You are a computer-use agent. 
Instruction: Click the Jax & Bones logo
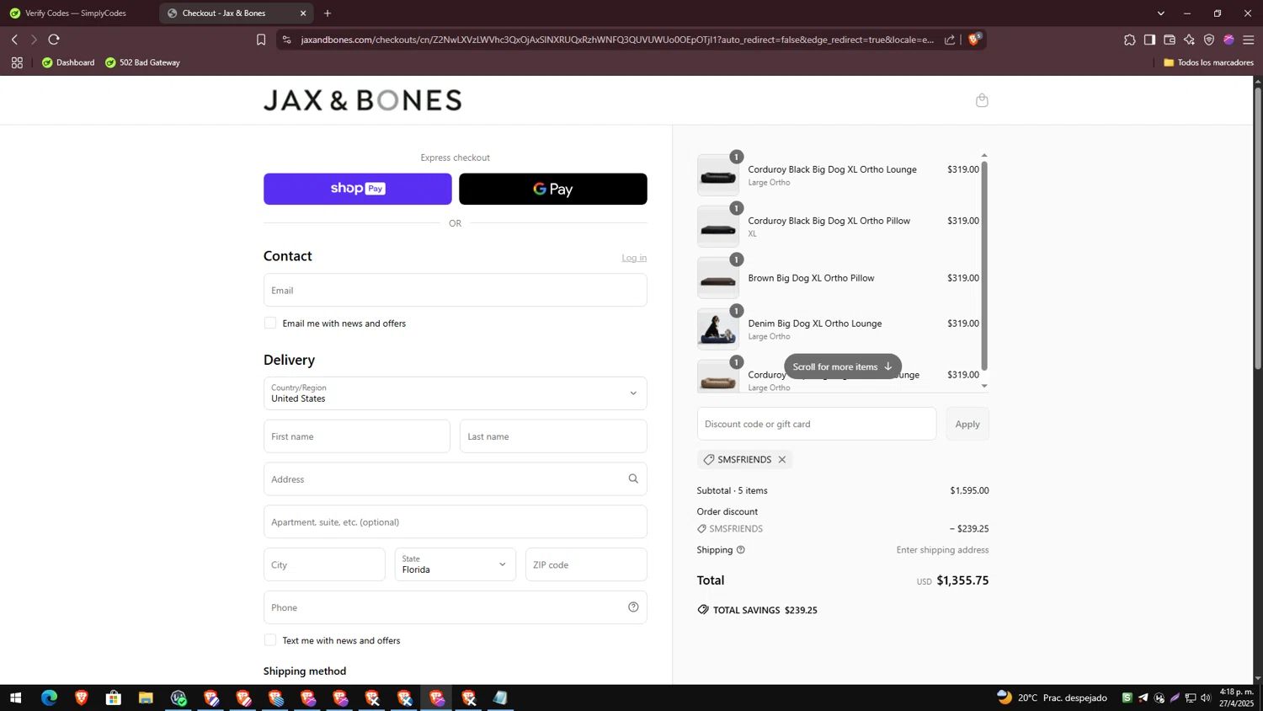pos(363,100)
